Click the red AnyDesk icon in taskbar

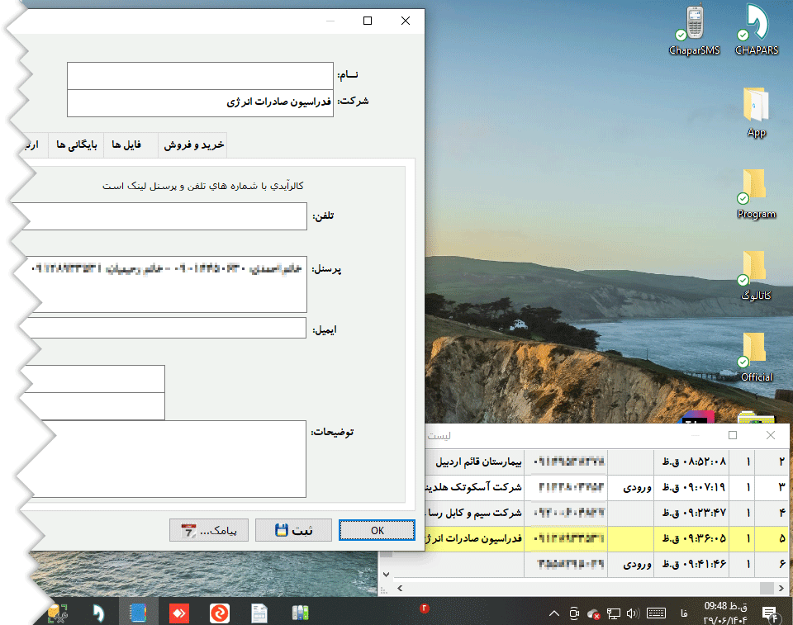coord(178,613)
